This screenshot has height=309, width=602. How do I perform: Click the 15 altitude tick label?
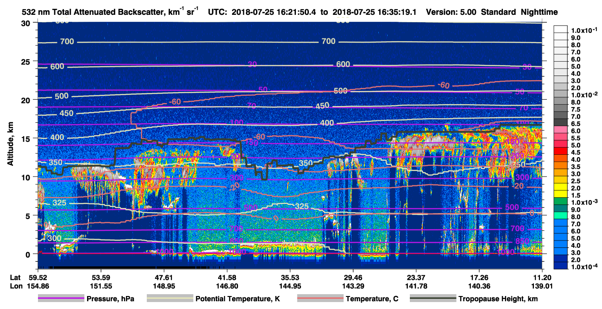[x=27, y=139]
